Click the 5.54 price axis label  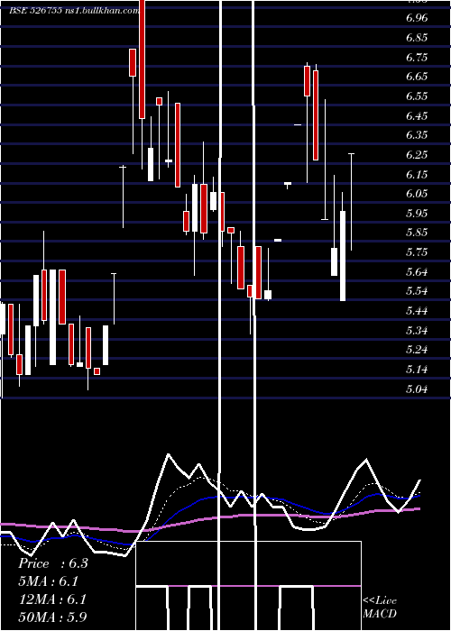click(x=417, y=291)
